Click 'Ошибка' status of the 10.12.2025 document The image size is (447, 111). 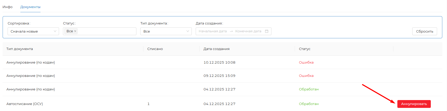pyautogui.click(x=306, y=63)
